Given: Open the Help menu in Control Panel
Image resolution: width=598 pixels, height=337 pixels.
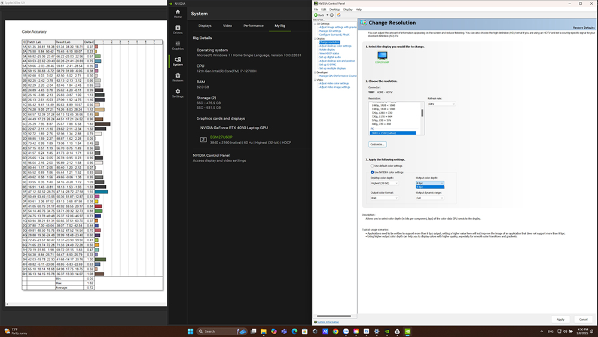Looking at the screenshot, I should tap(358, 10).
